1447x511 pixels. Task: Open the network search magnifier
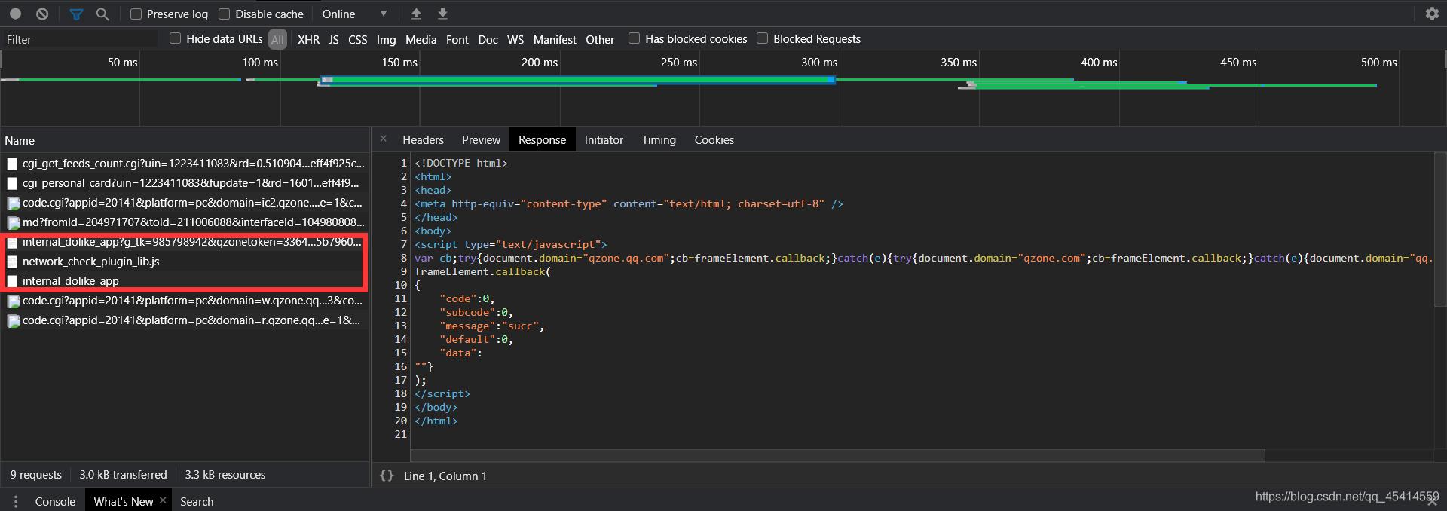tap(102, 14)
